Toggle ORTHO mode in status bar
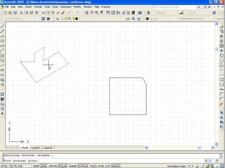This screenshot has width=225, height=168. click(x=53, y=166)
